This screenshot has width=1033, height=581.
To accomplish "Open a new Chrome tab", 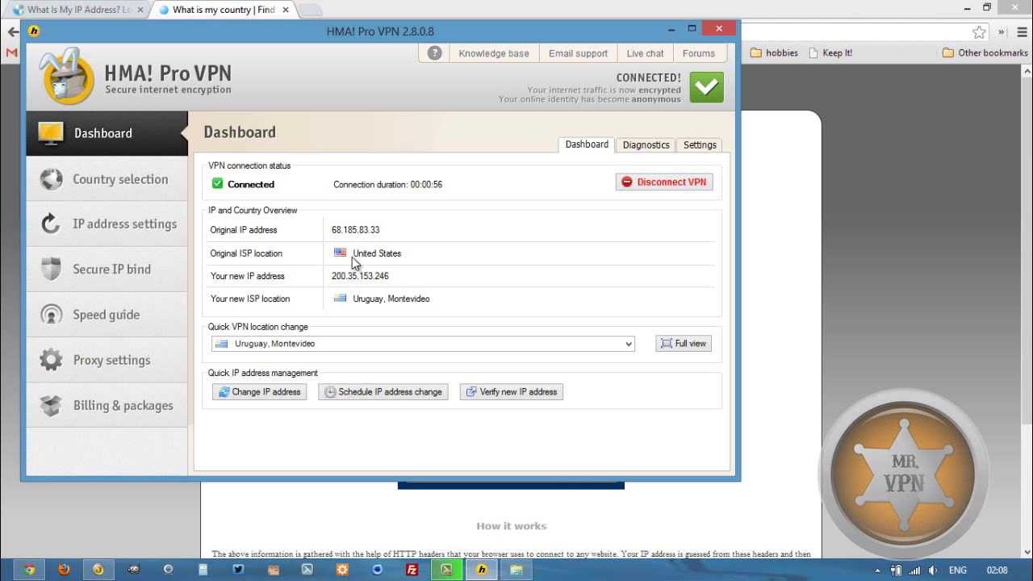I will (x=311, y=10).
